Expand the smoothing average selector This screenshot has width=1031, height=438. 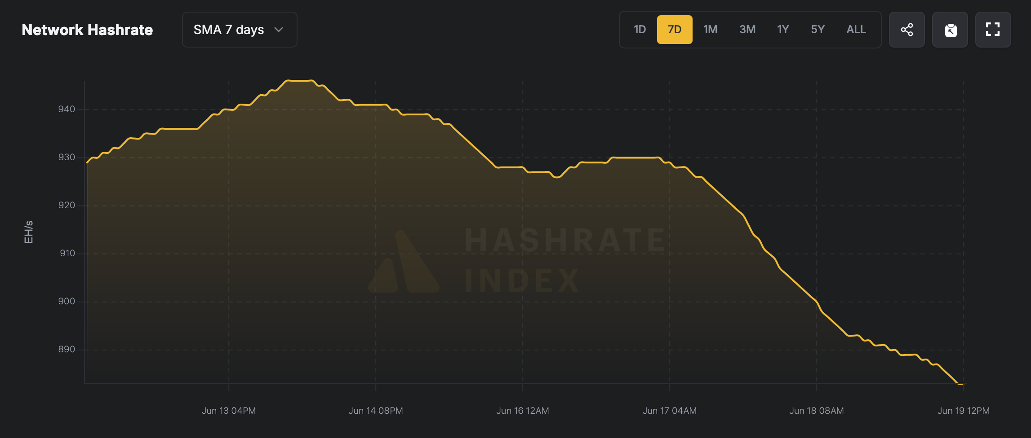click(x=239, y=30)
